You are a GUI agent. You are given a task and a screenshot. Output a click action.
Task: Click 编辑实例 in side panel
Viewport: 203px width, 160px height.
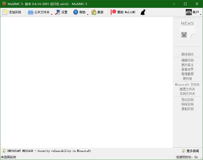coord(187,60)
